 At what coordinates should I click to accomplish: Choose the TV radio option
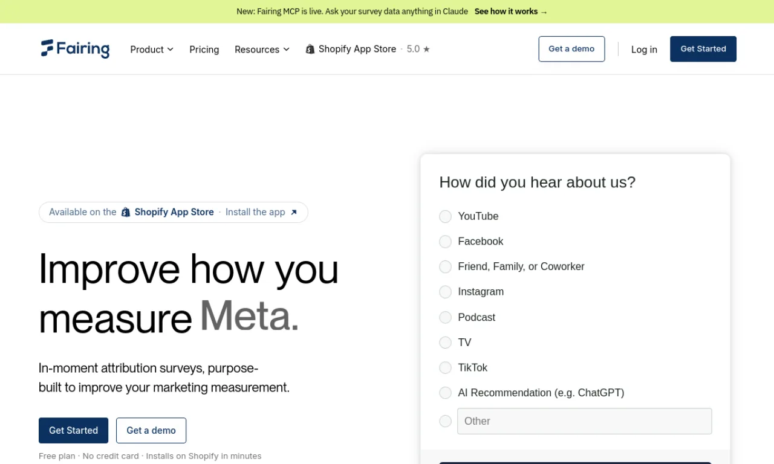pos(445,343)
